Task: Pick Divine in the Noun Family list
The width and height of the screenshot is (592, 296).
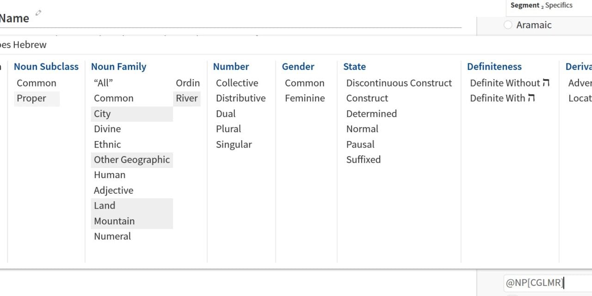Action: pyautogui.click(x=107, y=129)
